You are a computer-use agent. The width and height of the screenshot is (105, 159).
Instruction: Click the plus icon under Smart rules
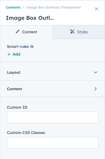pyautogui.click(x=9, y=54)
